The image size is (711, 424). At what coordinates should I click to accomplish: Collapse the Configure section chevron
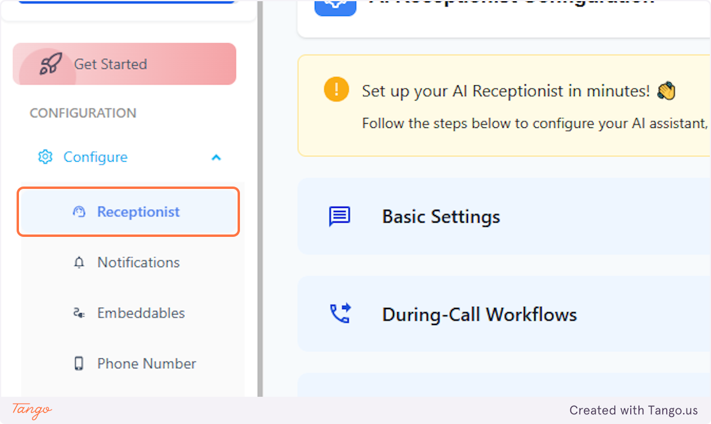216,156
